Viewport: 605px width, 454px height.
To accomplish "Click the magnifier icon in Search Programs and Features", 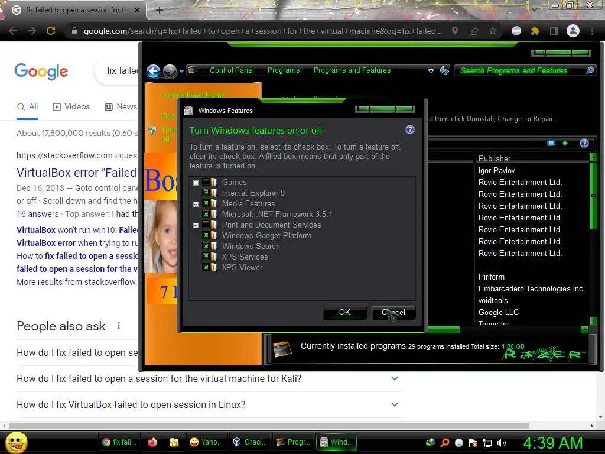I will pos(590,70).
